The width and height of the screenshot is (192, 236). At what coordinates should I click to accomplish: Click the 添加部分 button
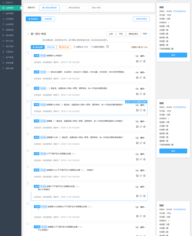pyautogui.click(x=33, y=19)
